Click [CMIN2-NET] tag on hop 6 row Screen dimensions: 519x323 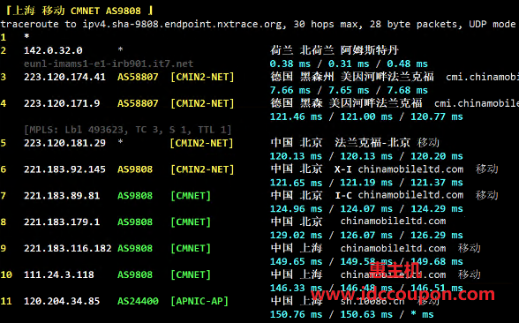click(x=202, y=169)
